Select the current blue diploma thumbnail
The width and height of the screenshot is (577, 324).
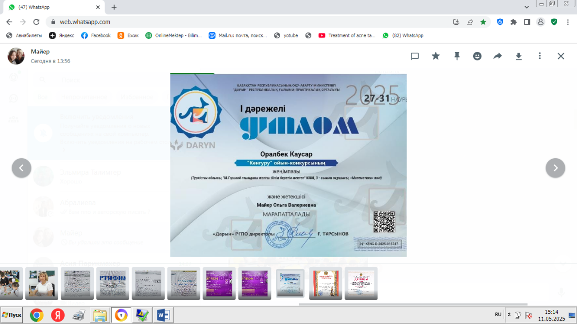290,283
